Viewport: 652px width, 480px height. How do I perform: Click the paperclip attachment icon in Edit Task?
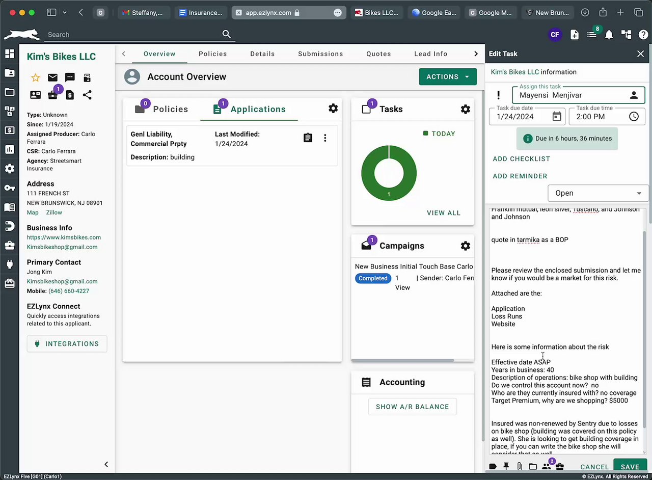pyautogui.click(x=520, y=466)
